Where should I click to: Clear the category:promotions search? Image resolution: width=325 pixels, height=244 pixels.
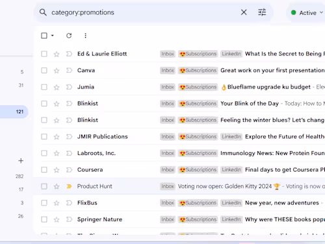point(244,12)
